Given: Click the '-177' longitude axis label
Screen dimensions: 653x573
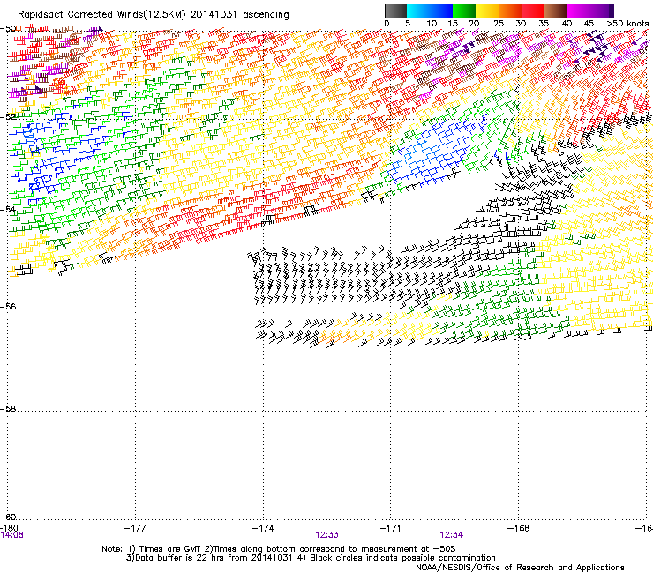Looking at the screenshot, I should pos(135,528).
